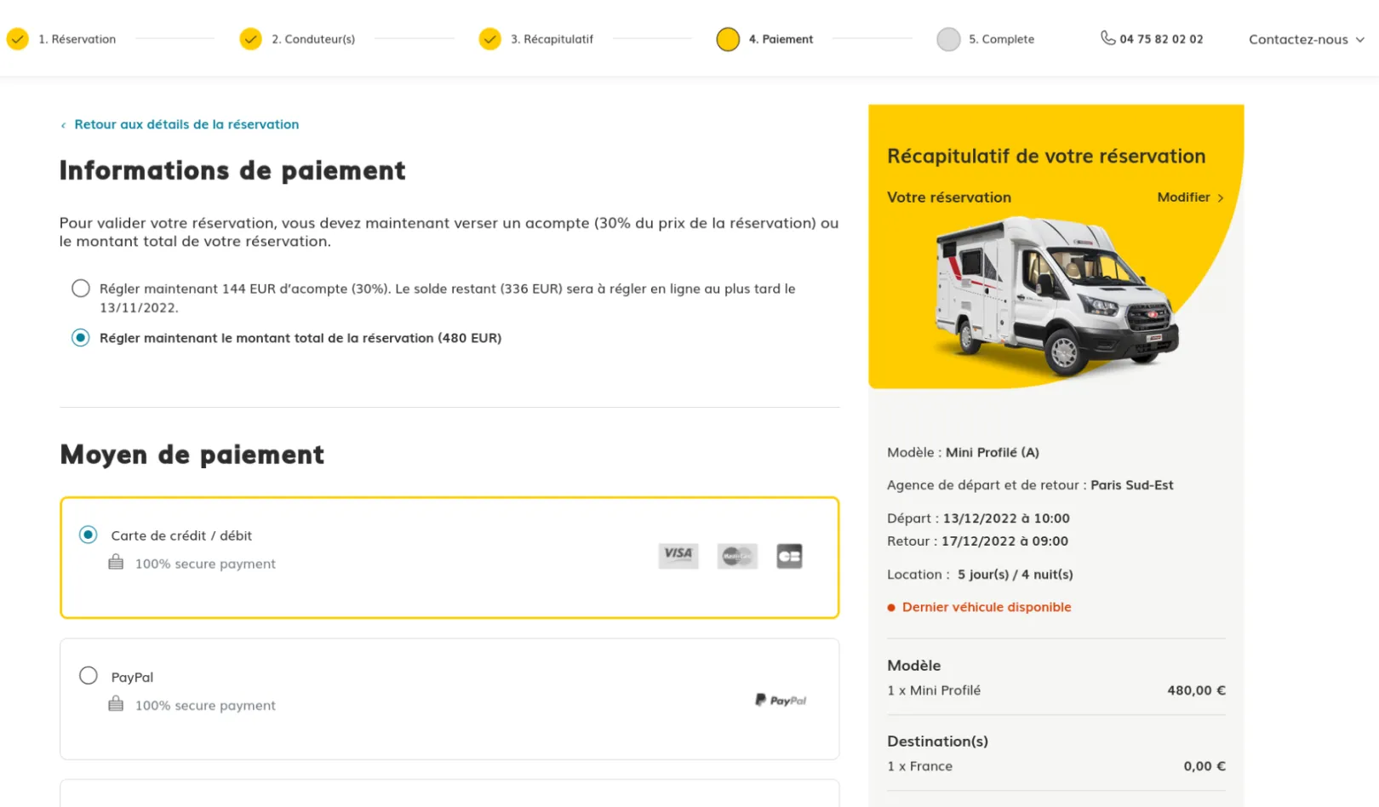This screenshot has width=1379, height=807.
Task: Click the '0,00 €' destination price
Action: tap(1204, 766)
